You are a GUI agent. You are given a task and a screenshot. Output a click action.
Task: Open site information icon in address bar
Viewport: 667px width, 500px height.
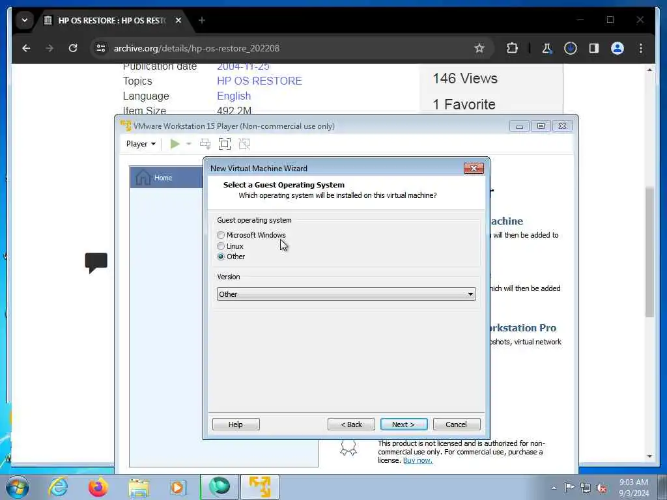[x=101, y=48]
